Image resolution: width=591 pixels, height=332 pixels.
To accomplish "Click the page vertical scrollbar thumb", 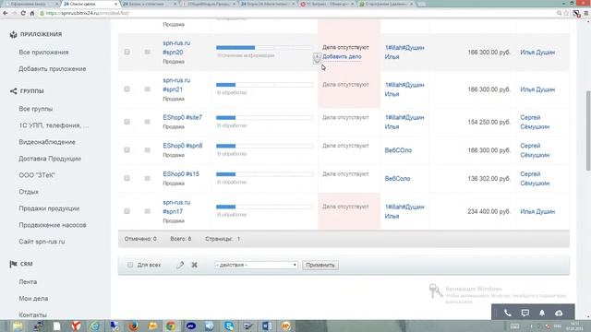I will (x=587, y=130).
